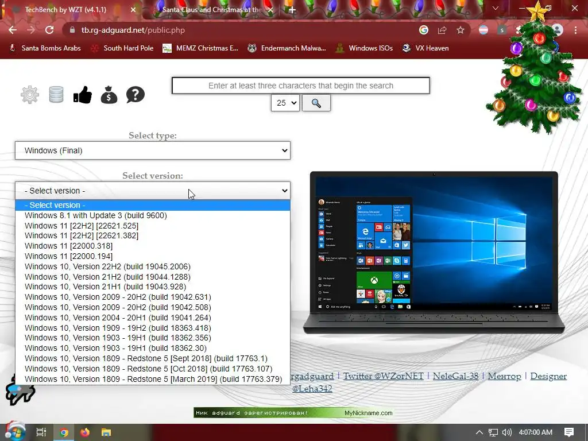Click the thumbs-up icon

click(x=83, y=95)
